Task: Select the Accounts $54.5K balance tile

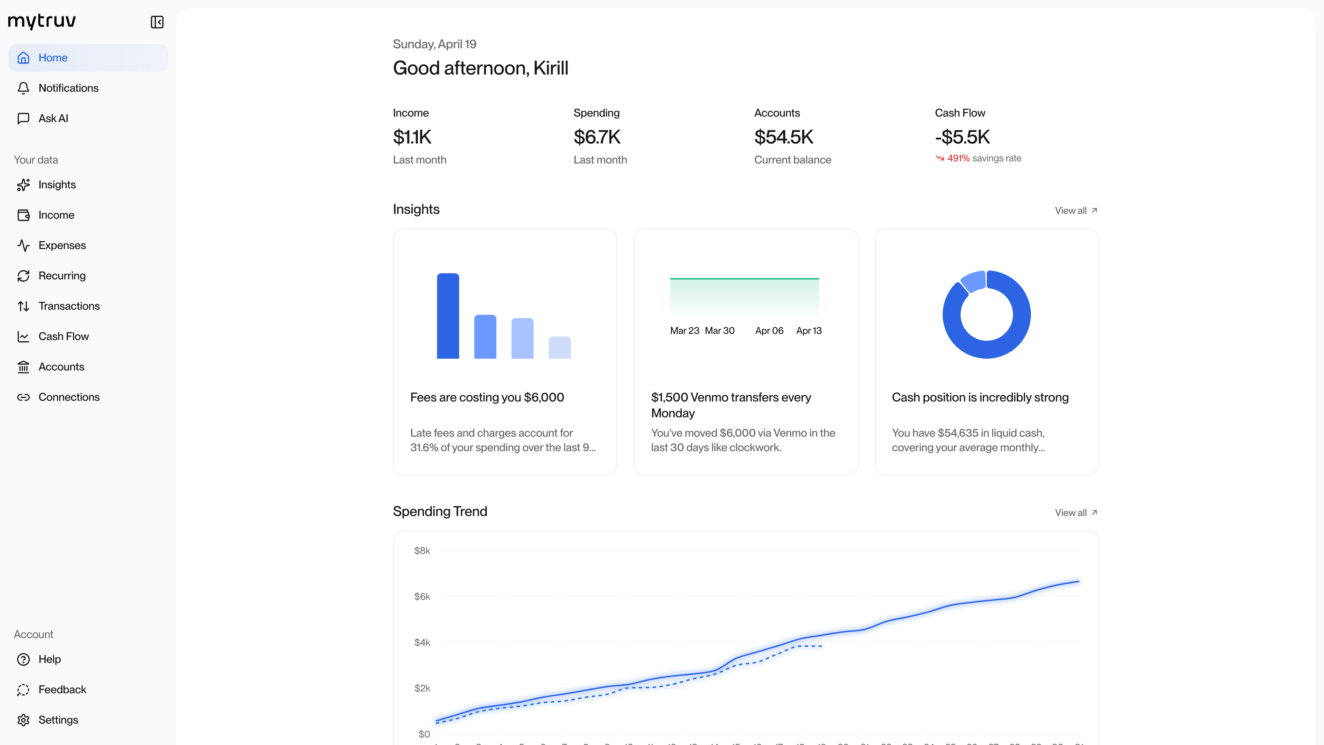Action: (x=793, y=136)
